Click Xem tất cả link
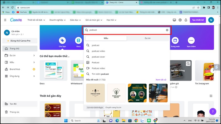Viewport: 221px width, 124px height. 161,80
